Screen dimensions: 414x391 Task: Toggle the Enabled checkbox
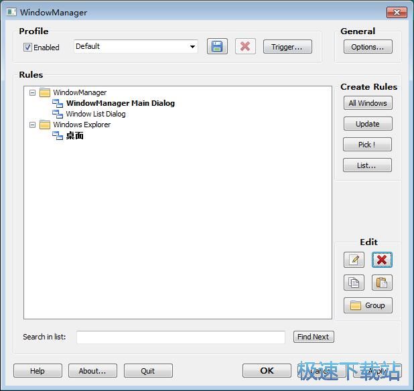tap(27, 48)
